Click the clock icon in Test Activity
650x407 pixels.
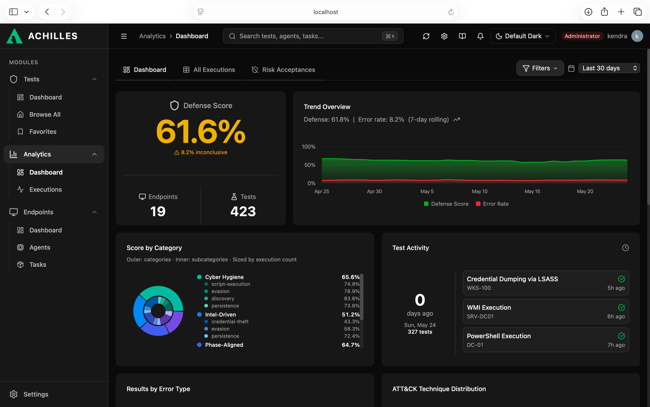click(625, 248)
